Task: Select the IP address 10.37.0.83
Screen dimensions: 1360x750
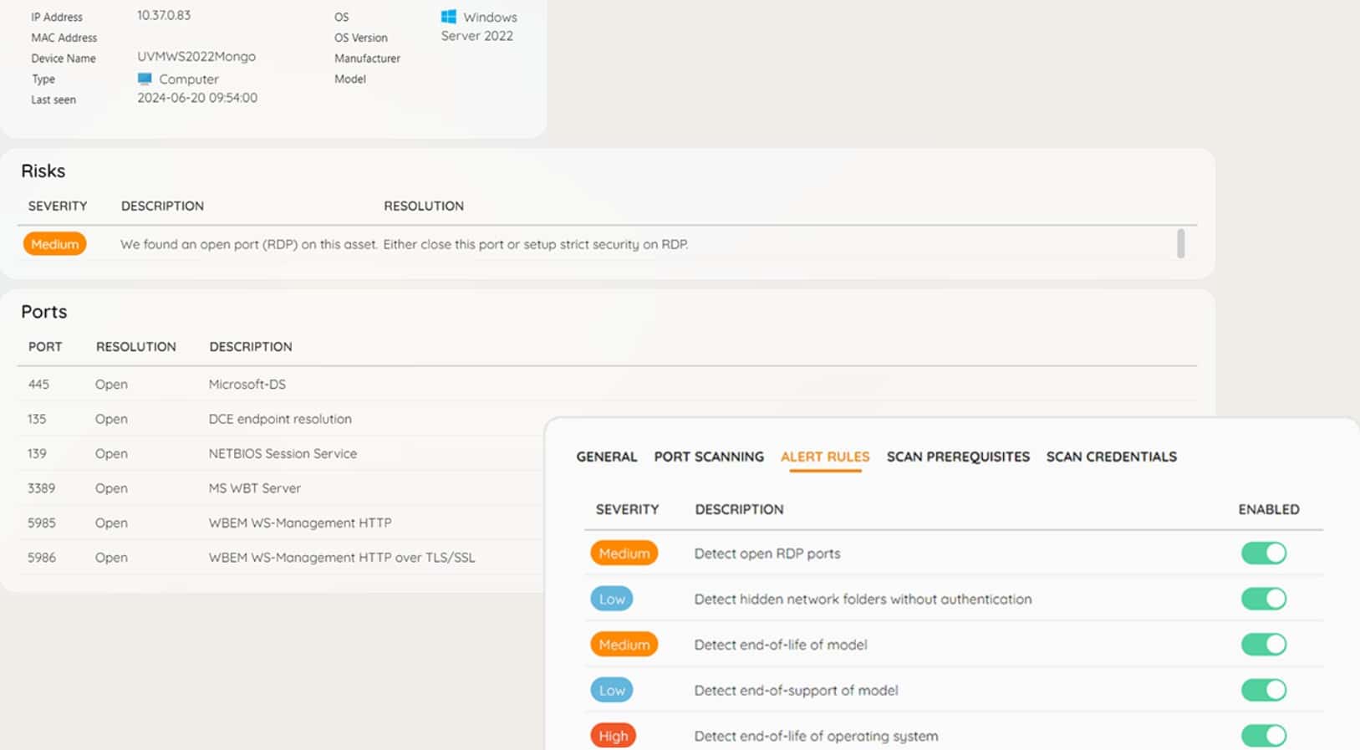Action: (x=164, y=15)
